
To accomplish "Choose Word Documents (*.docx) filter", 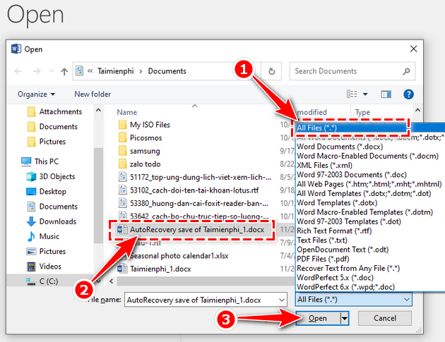I will [x=370, y=147].
